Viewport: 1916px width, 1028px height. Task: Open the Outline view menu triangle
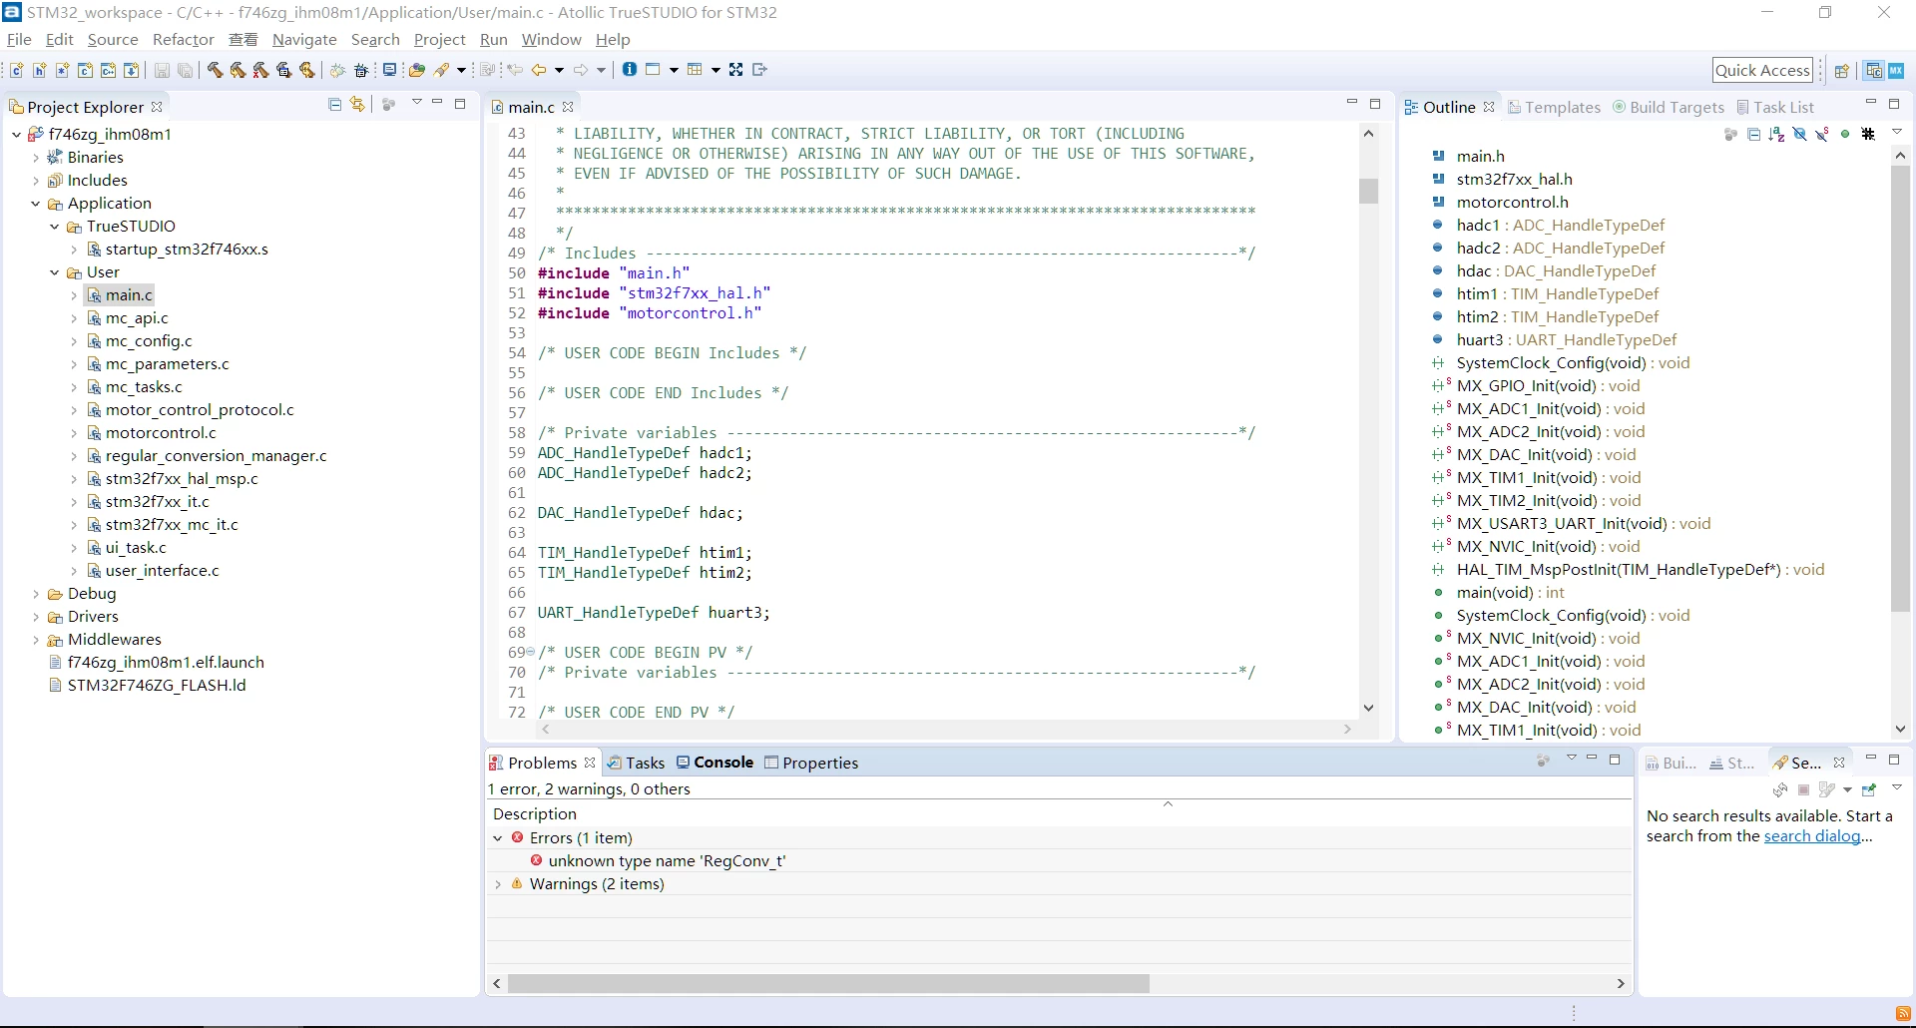click(1897, 132)
